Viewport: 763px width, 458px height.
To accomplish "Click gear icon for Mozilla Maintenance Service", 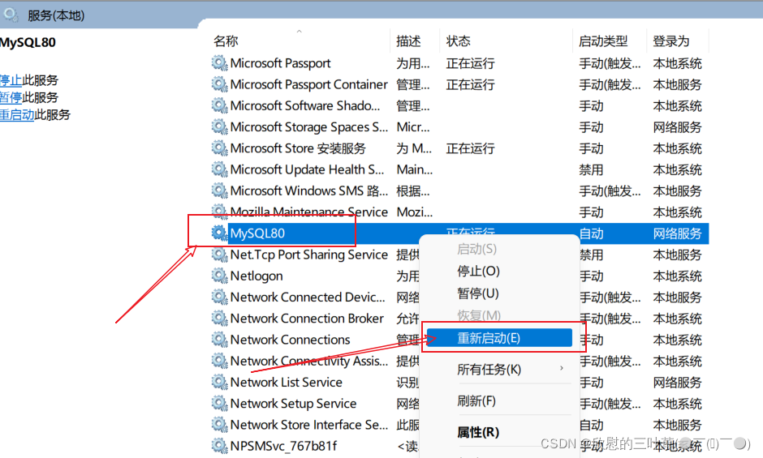I will 219,212.
